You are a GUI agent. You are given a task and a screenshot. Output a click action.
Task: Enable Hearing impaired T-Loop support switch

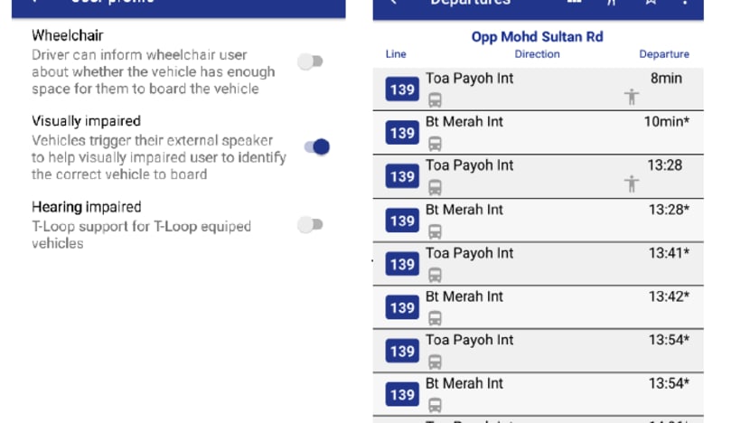coord(311,224)
